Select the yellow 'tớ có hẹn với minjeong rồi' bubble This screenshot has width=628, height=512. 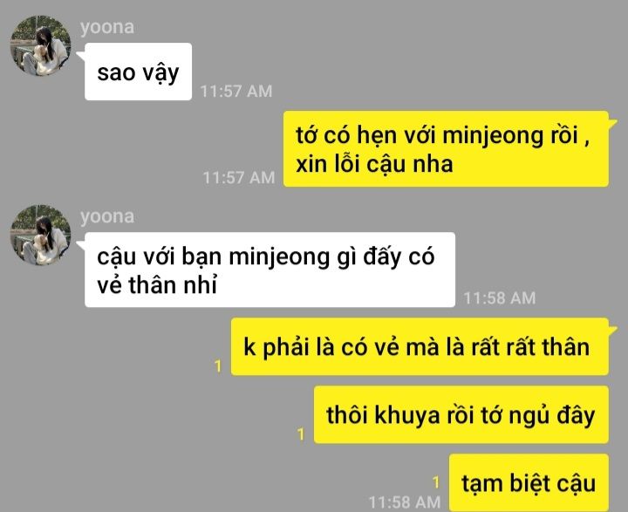tap(447, 149)
